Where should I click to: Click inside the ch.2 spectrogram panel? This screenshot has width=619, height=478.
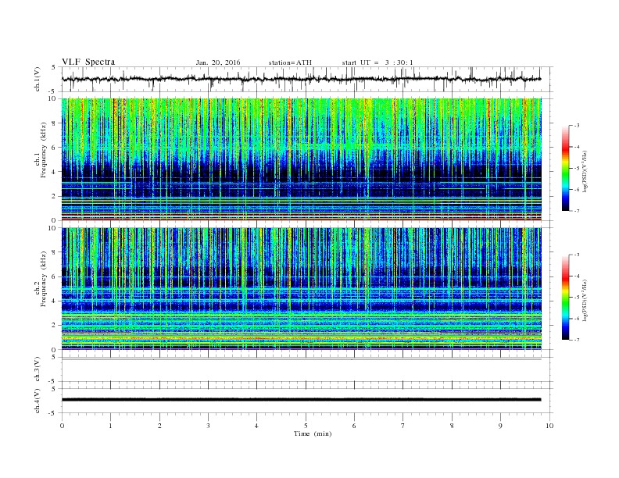click(302, 288)
